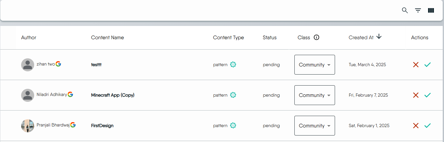Approve the testtt pattern request

click(427, 65)
